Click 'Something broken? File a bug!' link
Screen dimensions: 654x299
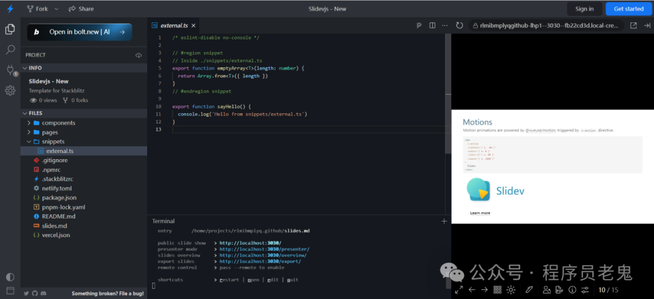pos(108,294)
